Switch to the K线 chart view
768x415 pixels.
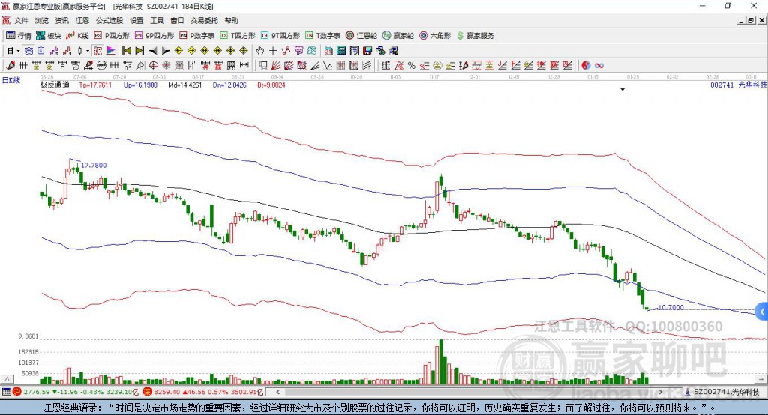(77, 36)
